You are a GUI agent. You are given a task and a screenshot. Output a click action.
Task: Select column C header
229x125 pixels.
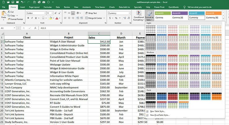(x=99, y=33)
